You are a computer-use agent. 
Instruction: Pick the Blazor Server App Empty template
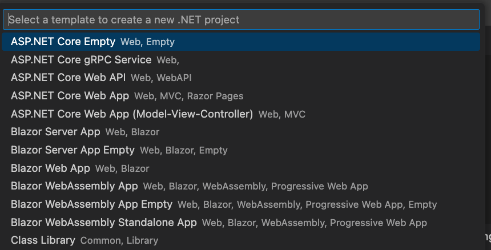(x=73, y=150)
